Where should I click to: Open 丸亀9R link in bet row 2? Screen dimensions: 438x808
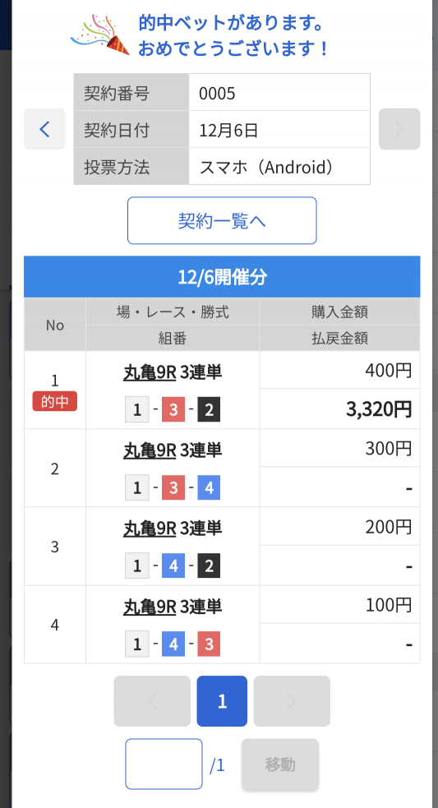coord(150,450)
